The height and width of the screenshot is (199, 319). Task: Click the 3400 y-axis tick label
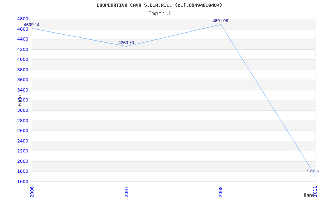[23, 90]
